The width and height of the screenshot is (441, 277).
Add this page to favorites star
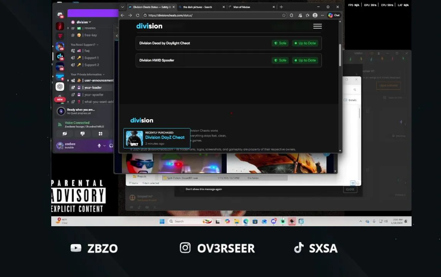coord(284,15)
